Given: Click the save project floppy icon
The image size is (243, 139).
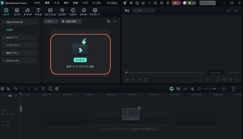Looking at the screenshot, I should pyautogui.click(x=149, y=3).
